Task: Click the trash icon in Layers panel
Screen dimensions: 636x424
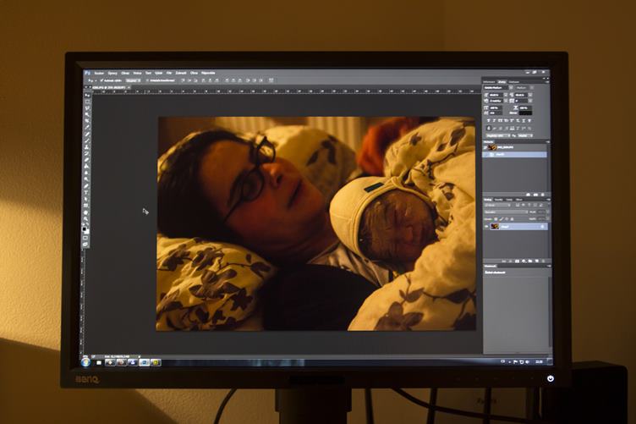Action: (543, 262)
